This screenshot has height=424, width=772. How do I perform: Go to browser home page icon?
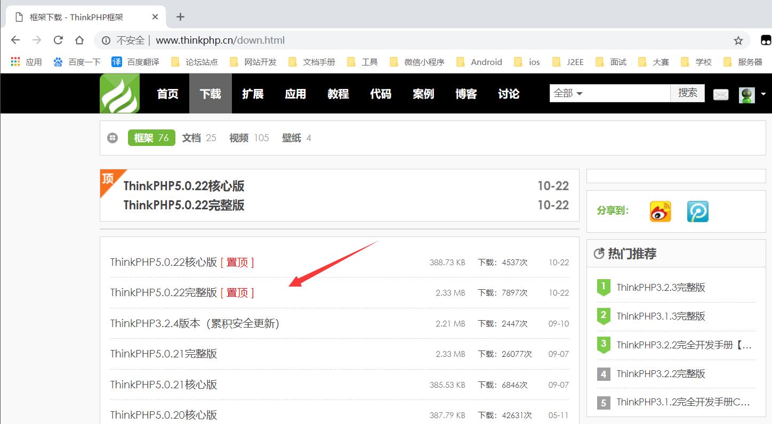[x=79, y=40]
